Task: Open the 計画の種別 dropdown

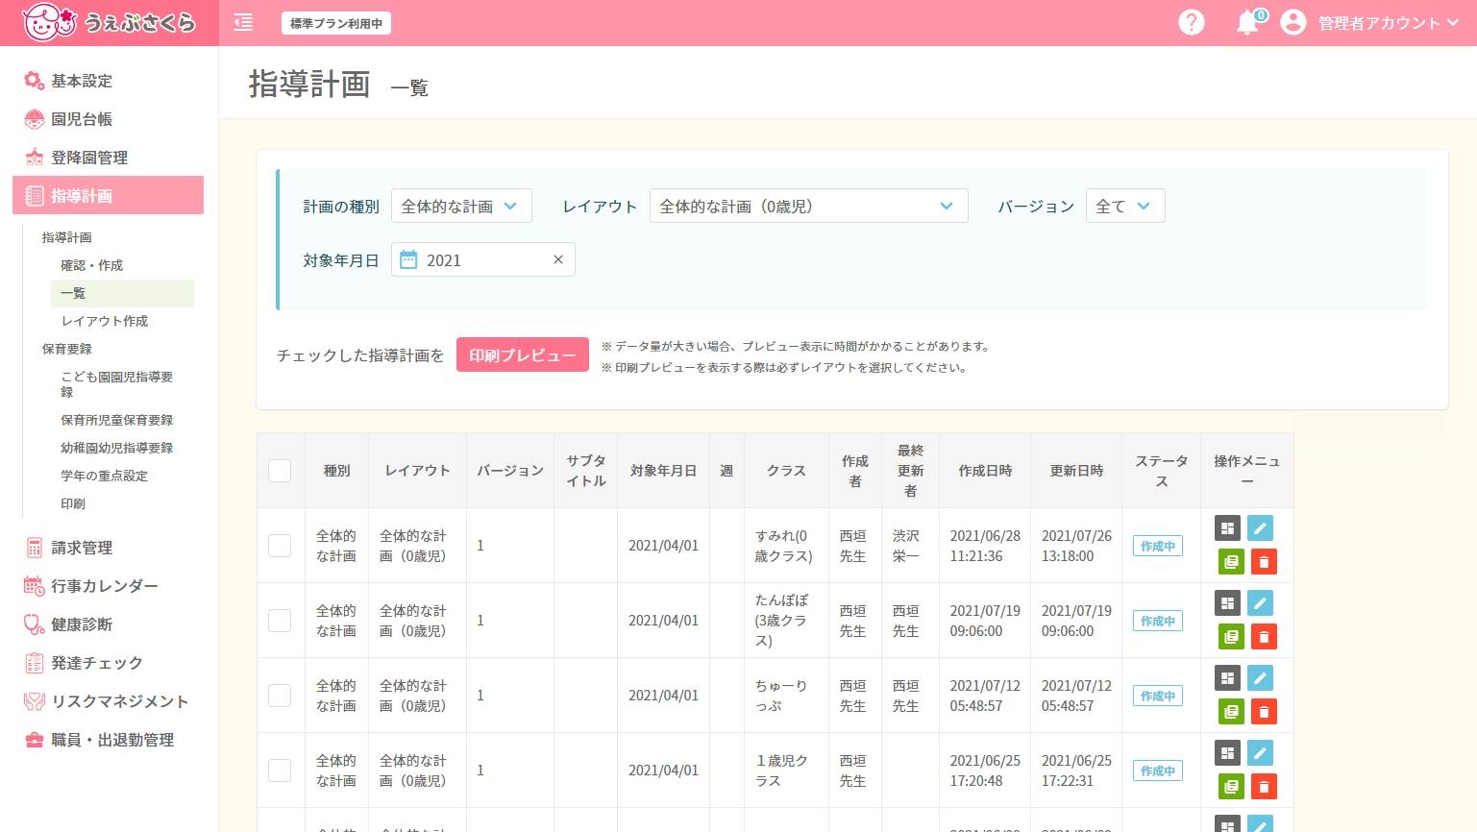Action: pos(461,206)
